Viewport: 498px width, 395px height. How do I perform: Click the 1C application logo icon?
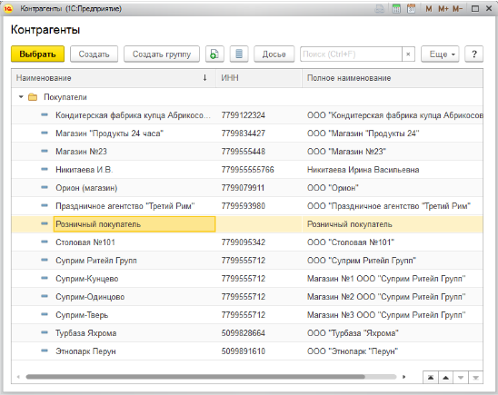click(8, 9)
